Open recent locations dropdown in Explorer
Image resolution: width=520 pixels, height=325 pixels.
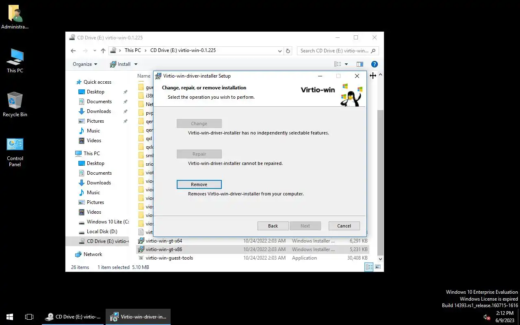coord(95,51)
